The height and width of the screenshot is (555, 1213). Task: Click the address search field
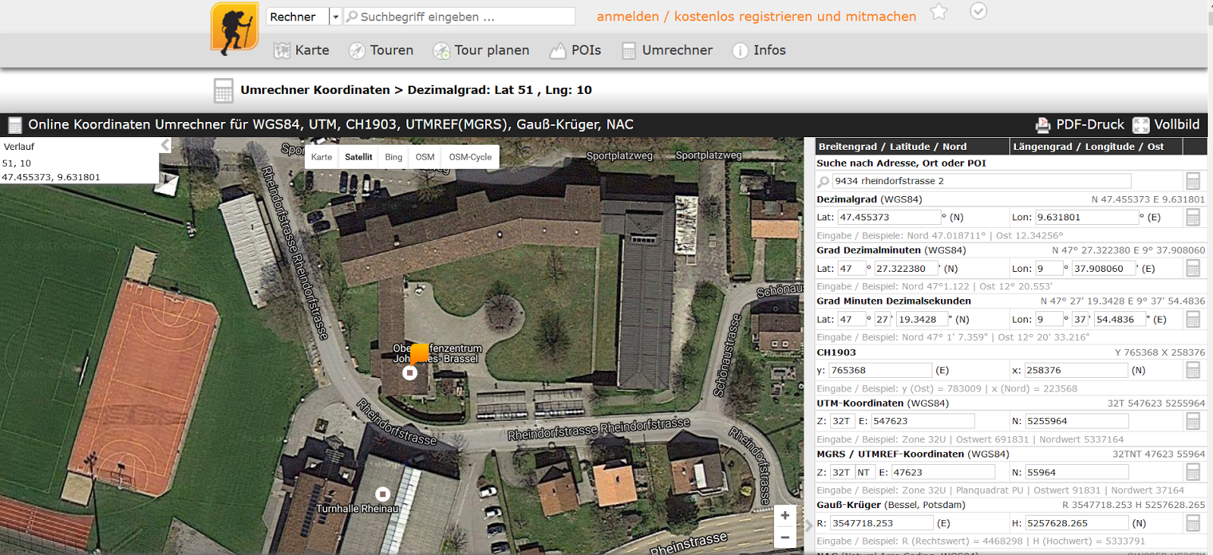982,181
